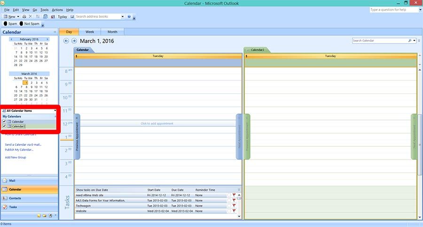Screen dimensions: 423x227
Task: Click Previous Appointment side tab on Calendar
Action: [x=77, y=136]
